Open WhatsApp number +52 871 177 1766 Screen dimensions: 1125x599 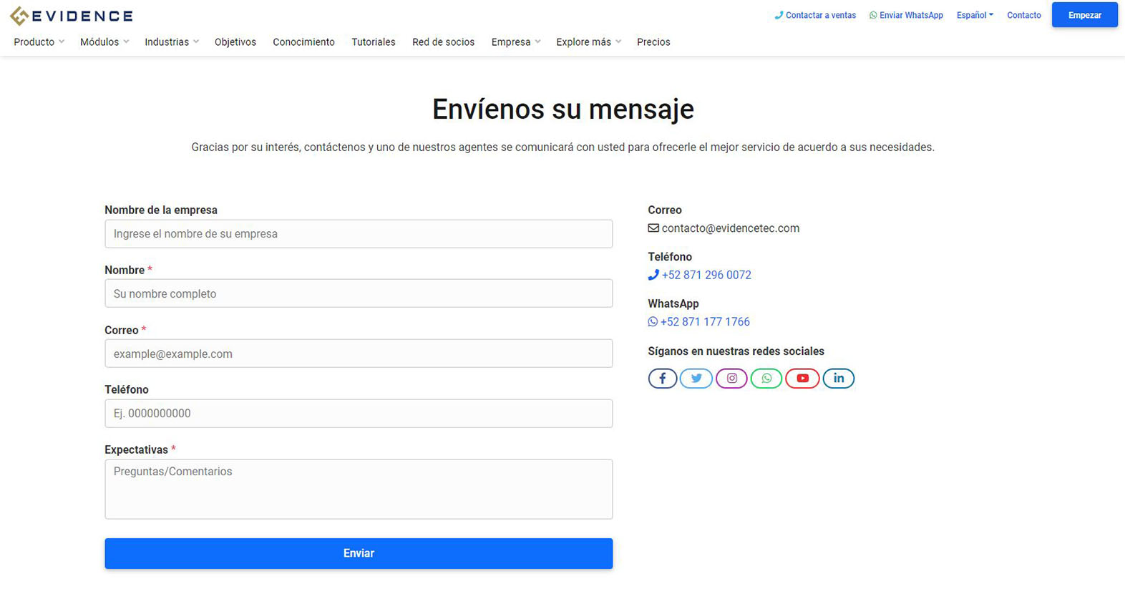pos(699,322)
